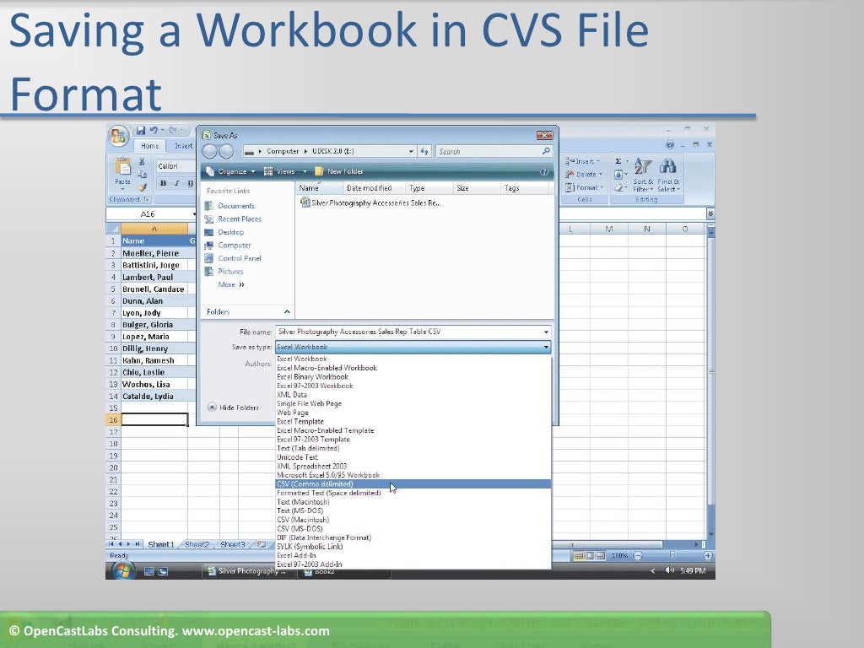Choose XML Spreadsheet 2003 type

[413, 466]
